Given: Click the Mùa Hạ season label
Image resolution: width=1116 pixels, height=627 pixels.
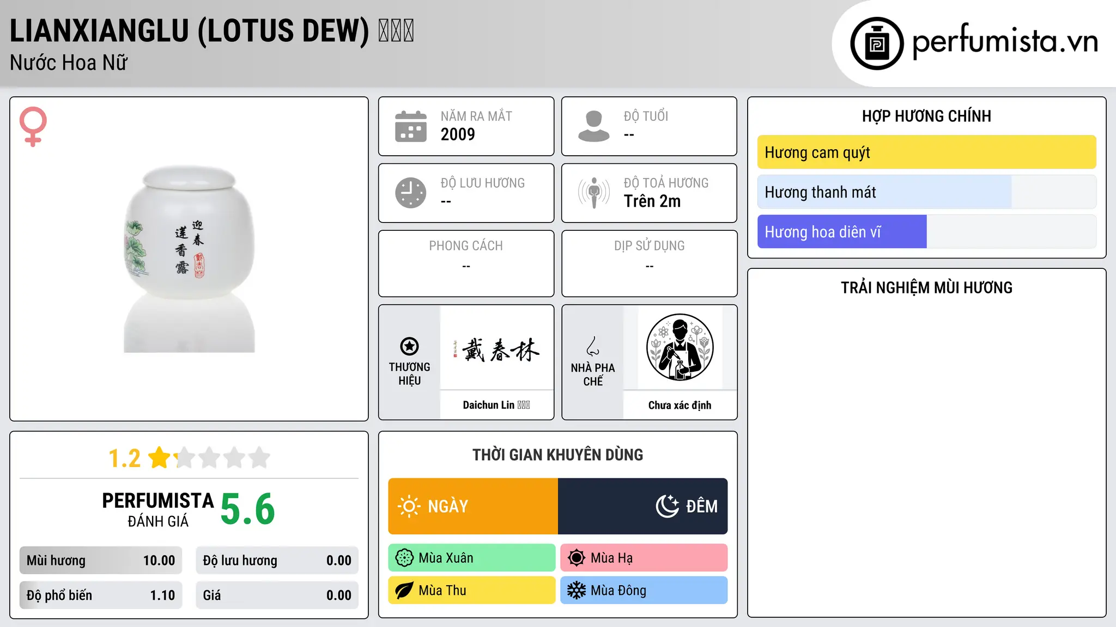Looking at the screenshot, I should (612, 558).
